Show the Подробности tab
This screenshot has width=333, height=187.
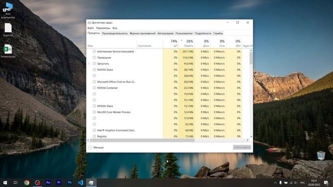click(203, 33)
